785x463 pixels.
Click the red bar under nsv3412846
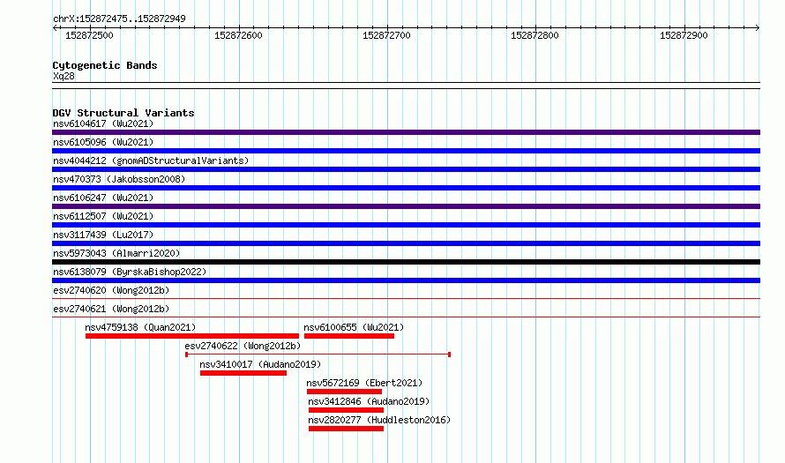[346, 410]
